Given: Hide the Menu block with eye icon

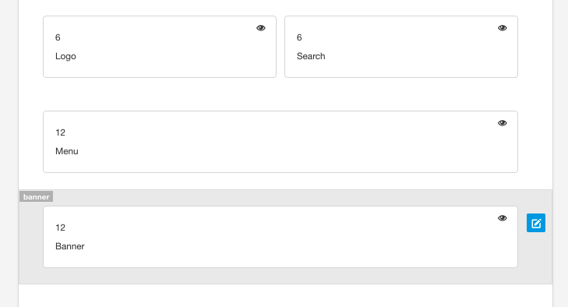Looking at the screenshot, I should click(502, 123).
